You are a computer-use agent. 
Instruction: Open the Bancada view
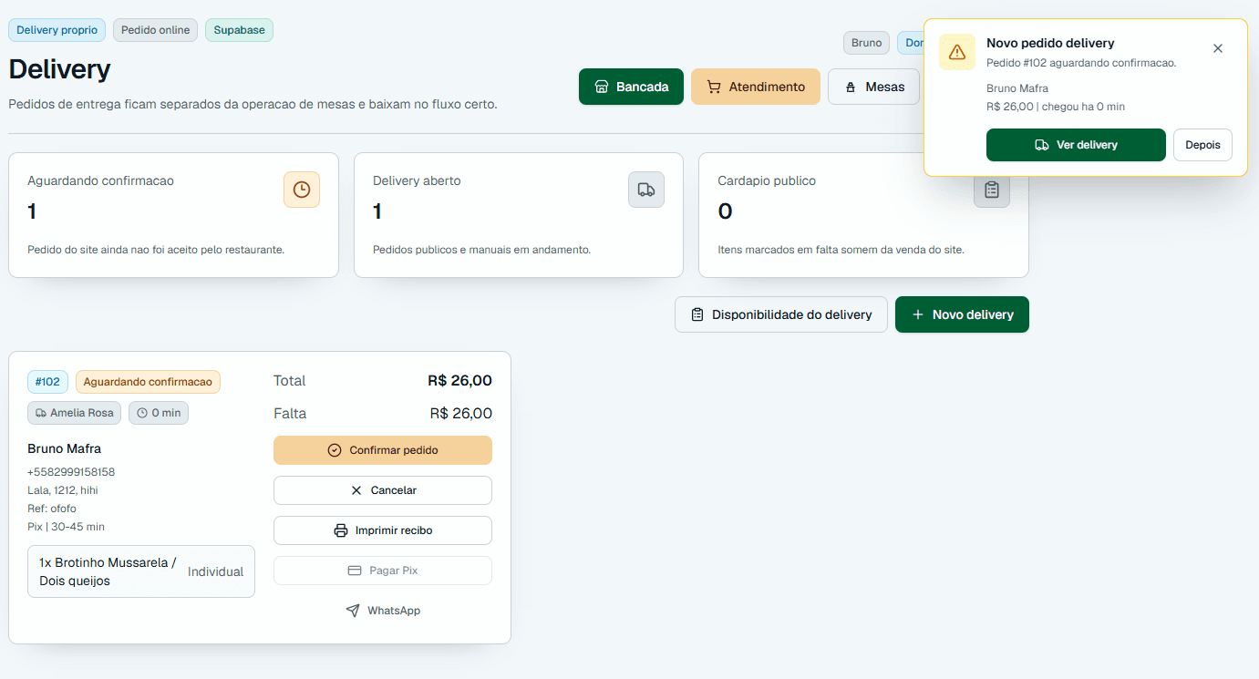pos(631,87)
